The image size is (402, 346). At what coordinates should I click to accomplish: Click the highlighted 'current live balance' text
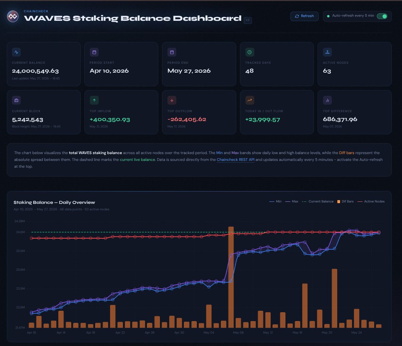pyautogui.click(x=138, y=160)
